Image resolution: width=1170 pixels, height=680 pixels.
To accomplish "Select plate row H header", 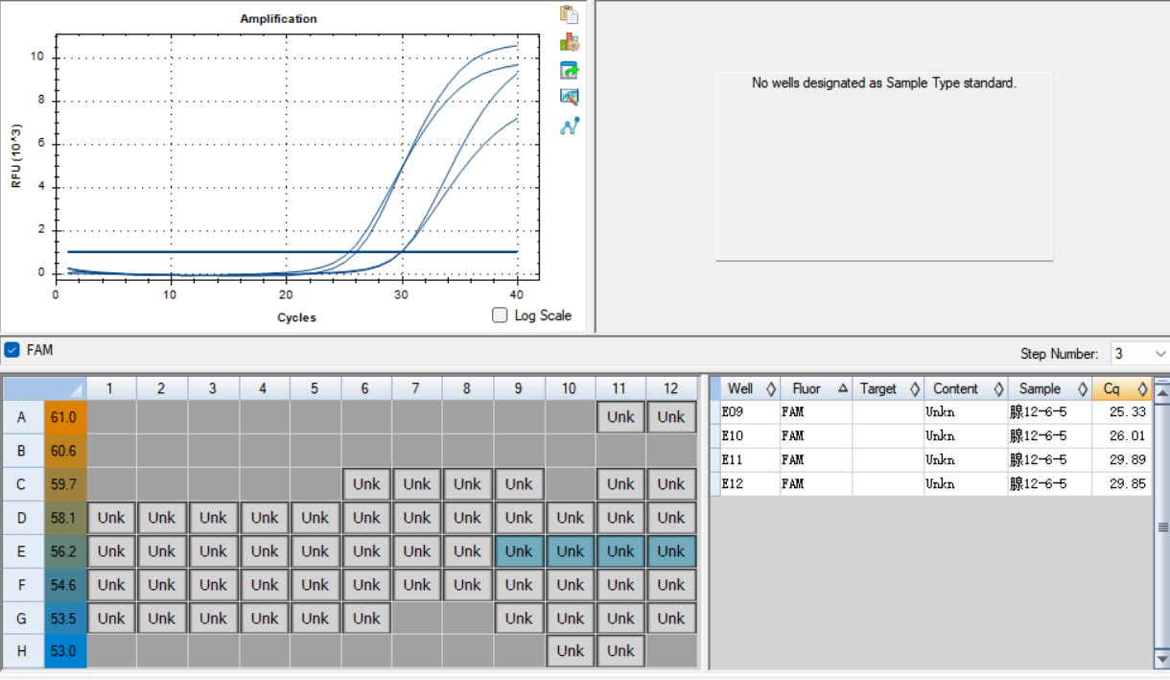I will coord(21,651).
